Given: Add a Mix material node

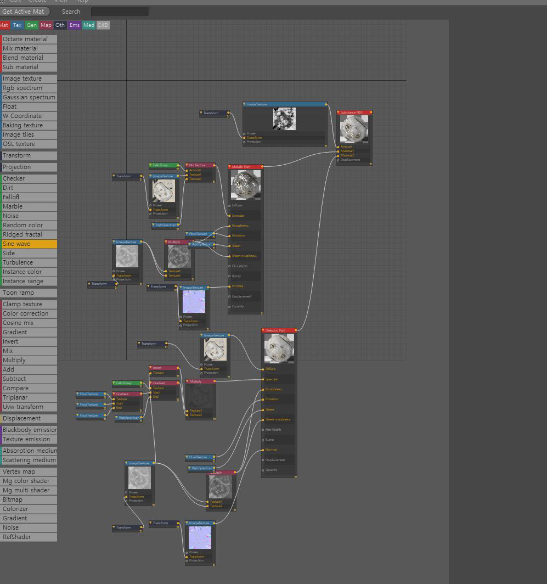Looking at the screenshot, I should click(x=29, y=48).
